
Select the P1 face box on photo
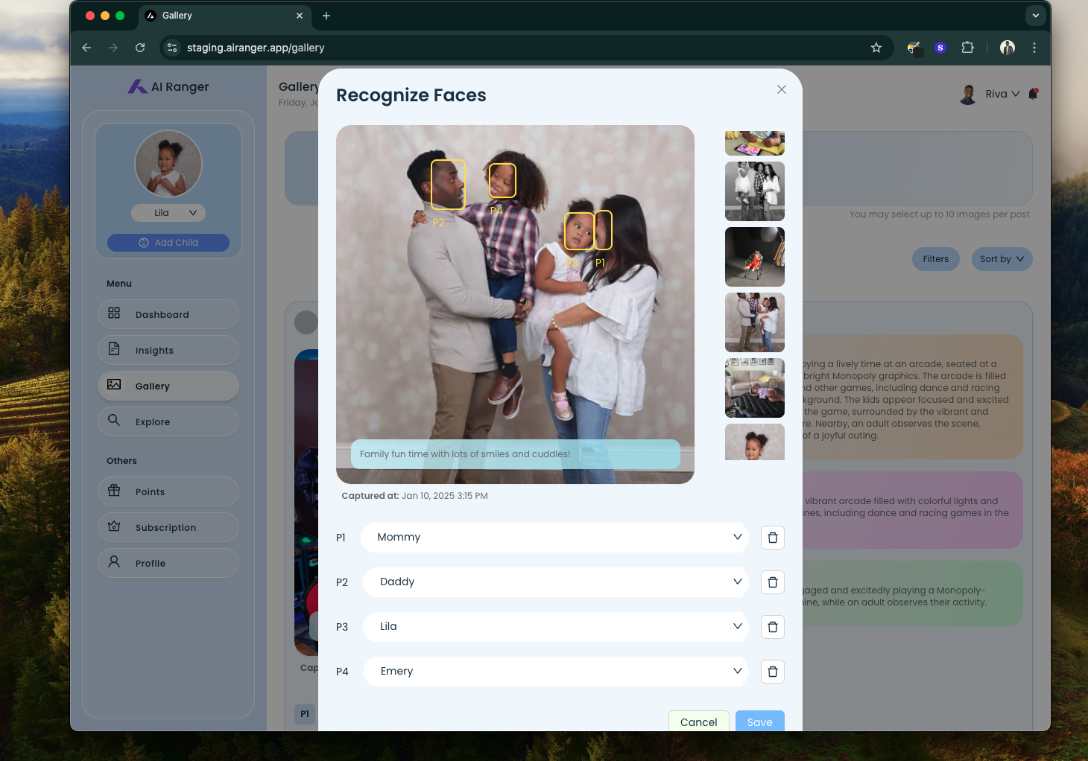click(x=603, y=230)
